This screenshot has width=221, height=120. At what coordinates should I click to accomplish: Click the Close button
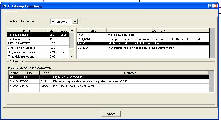click(x=111, y=114)
